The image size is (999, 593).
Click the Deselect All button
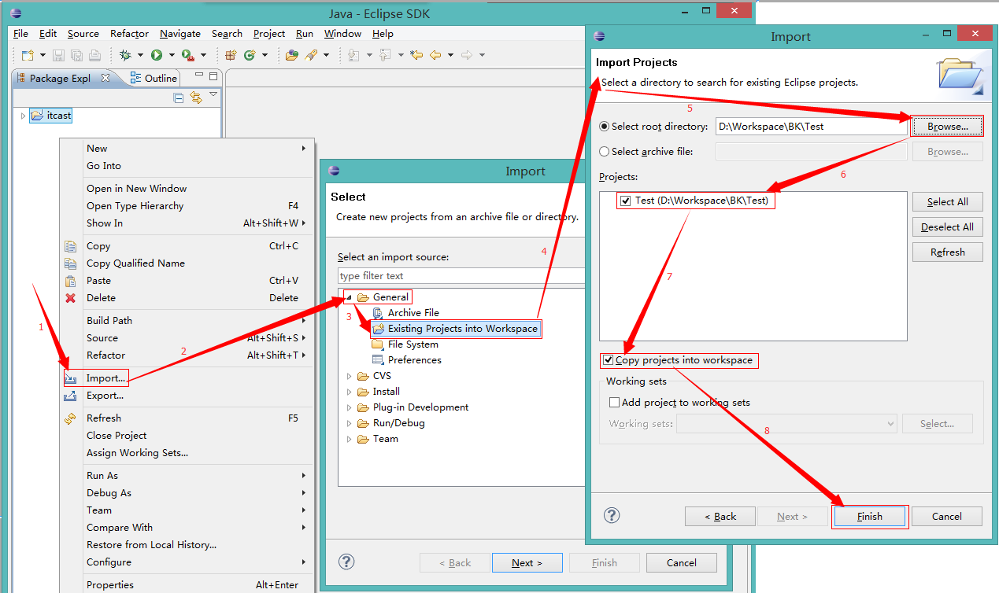pos(948,227)
